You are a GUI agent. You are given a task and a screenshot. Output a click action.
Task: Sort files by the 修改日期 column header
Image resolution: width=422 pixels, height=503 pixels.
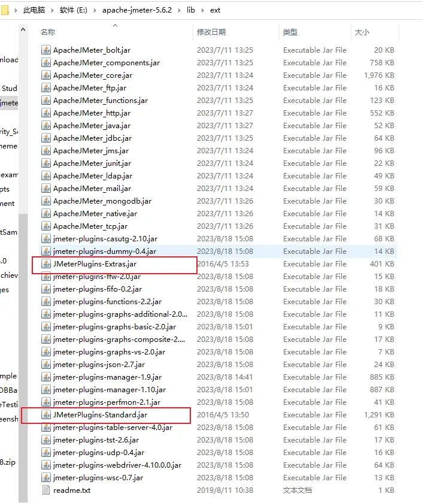(x=212, y=32)
